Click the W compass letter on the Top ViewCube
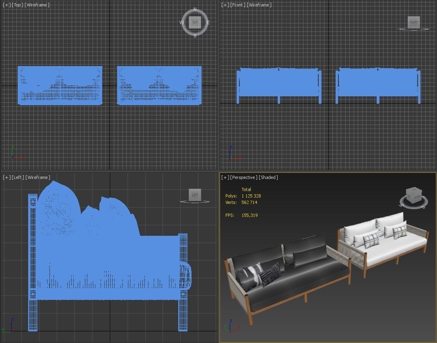This screenshot has height=343, width=437. [x=182, y=23]
